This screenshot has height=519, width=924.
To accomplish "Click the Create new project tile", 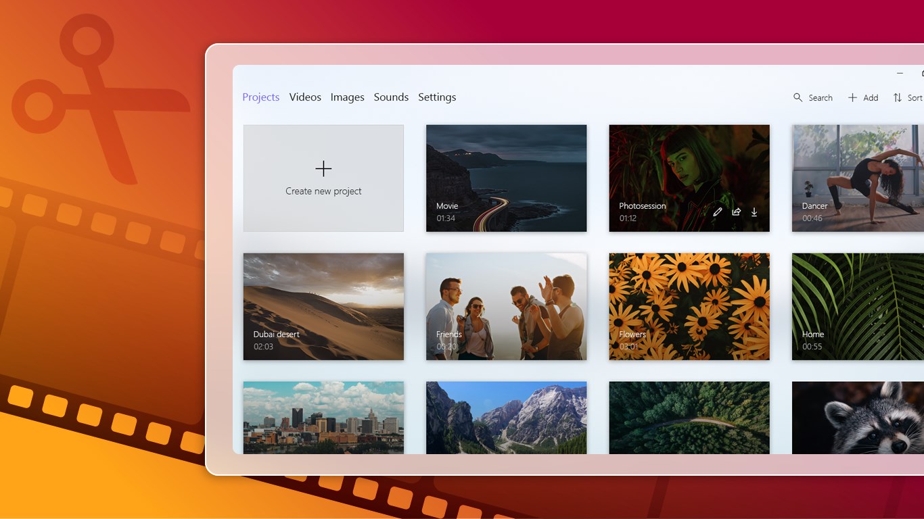I will [x=323, y=178].
